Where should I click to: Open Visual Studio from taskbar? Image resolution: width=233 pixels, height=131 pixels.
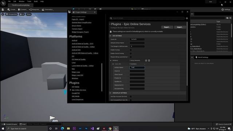92,128
